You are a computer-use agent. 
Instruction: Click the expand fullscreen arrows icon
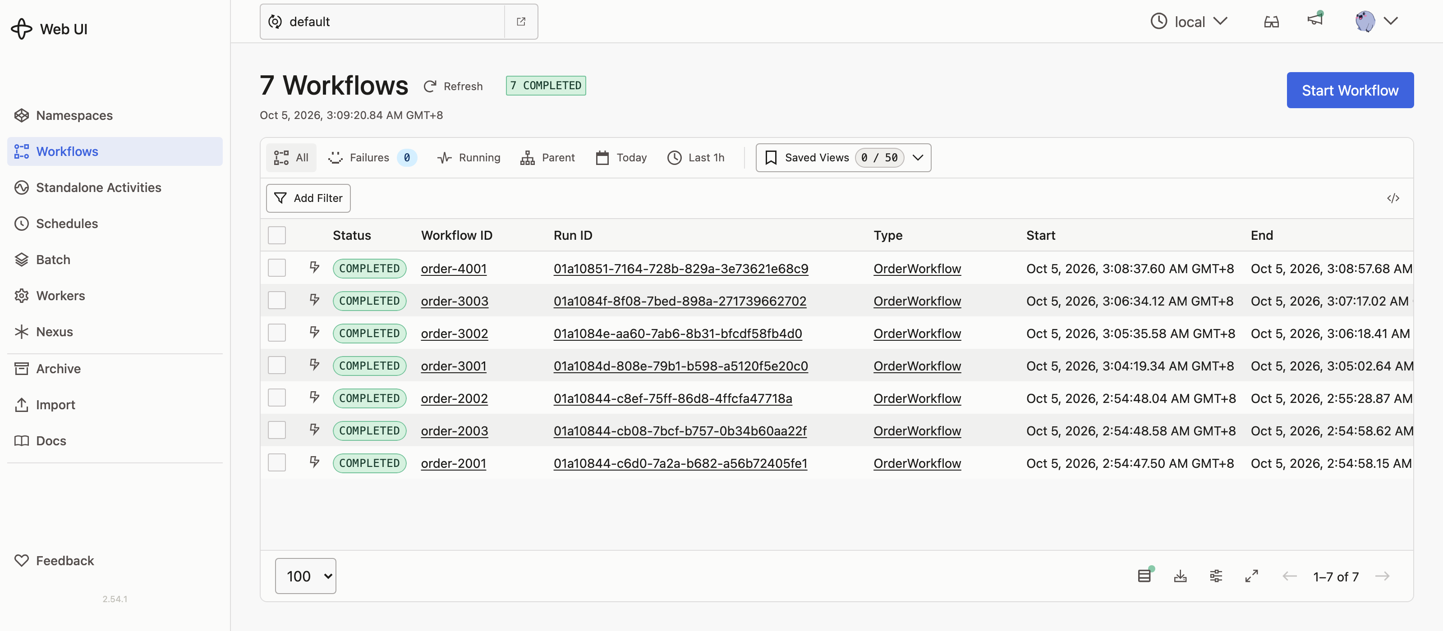point(1251,576)
